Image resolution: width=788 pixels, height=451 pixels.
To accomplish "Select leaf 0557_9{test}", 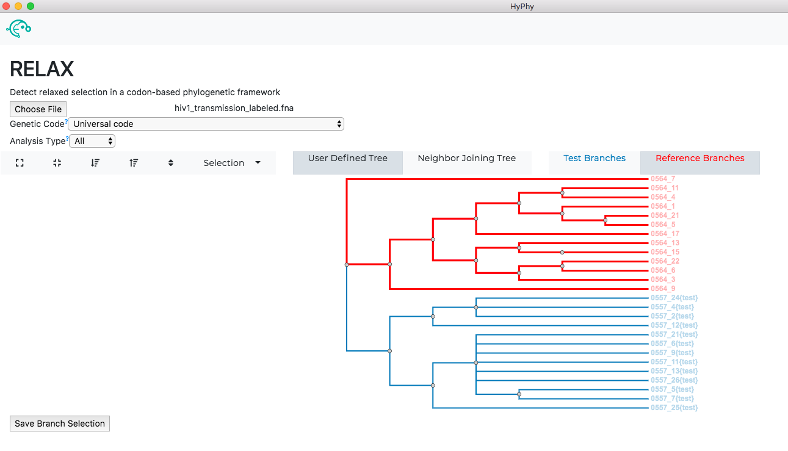I will tap(672, 353).
